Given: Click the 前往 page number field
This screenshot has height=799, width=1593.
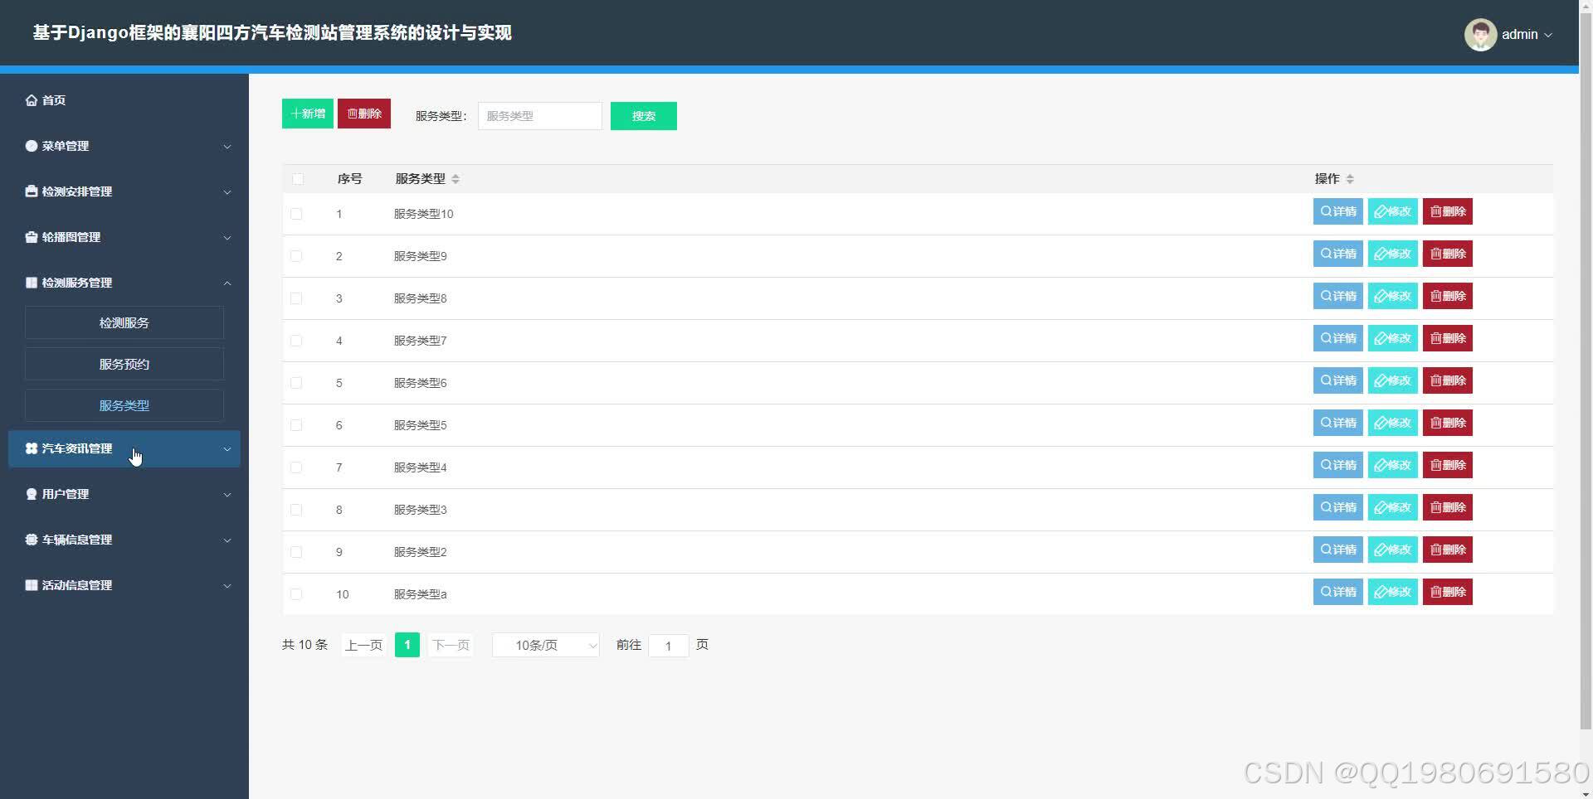Looking at the screenshot, I should coord(669,646).
